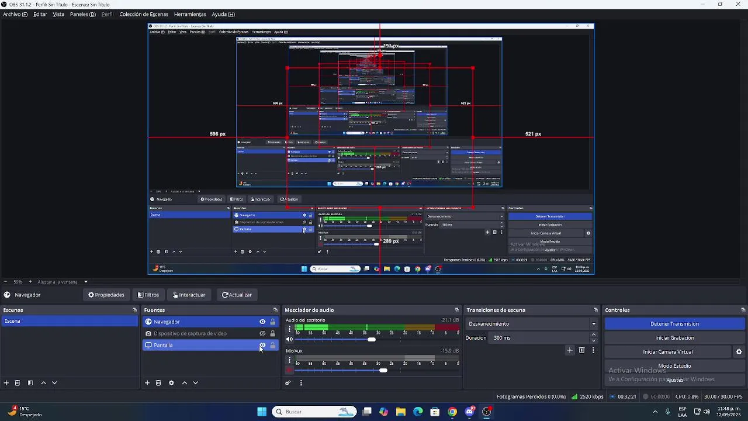Image resolution: width=748 pixels, height=421 pixels.
Task: Move source down arrow in Fuentes panel
Action: (x=195, y=383)
